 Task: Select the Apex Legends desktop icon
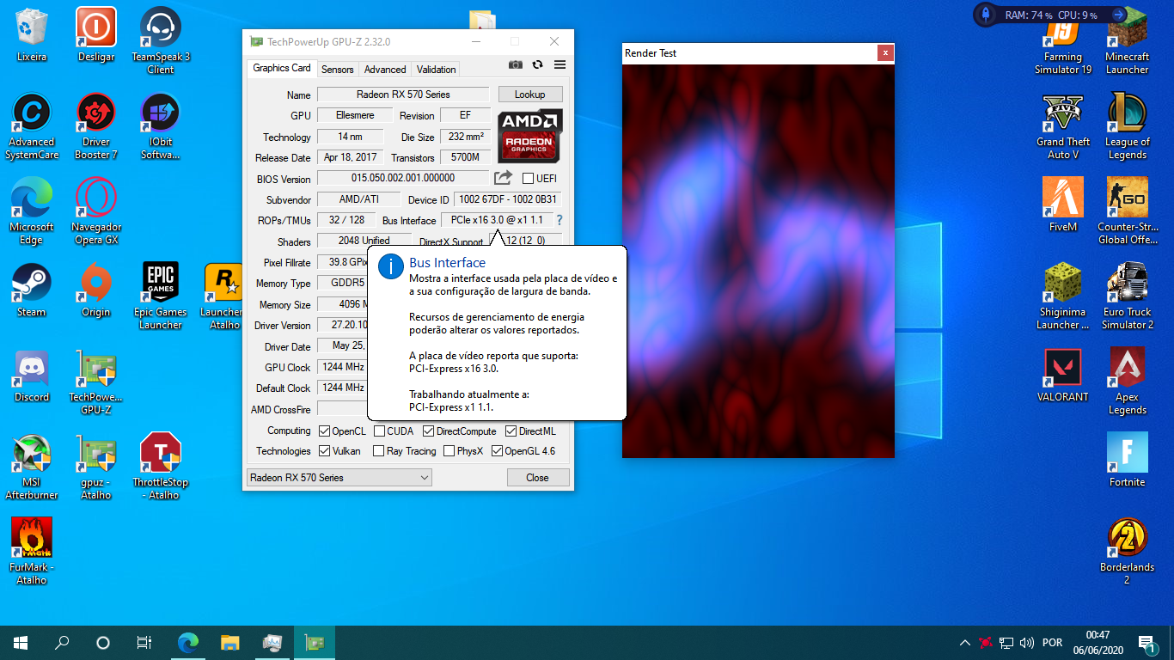point(1128,381)
